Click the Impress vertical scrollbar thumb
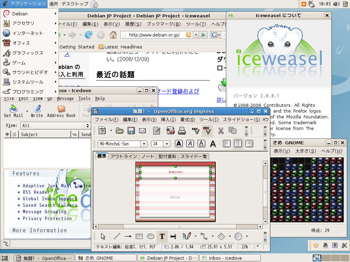Screen dimensions: 350x262 tap(265, 192)
